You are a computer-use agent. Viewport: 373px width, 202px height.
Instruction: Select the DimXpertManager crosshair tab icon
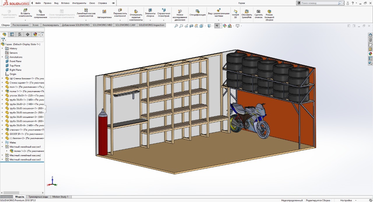point(28,34)
